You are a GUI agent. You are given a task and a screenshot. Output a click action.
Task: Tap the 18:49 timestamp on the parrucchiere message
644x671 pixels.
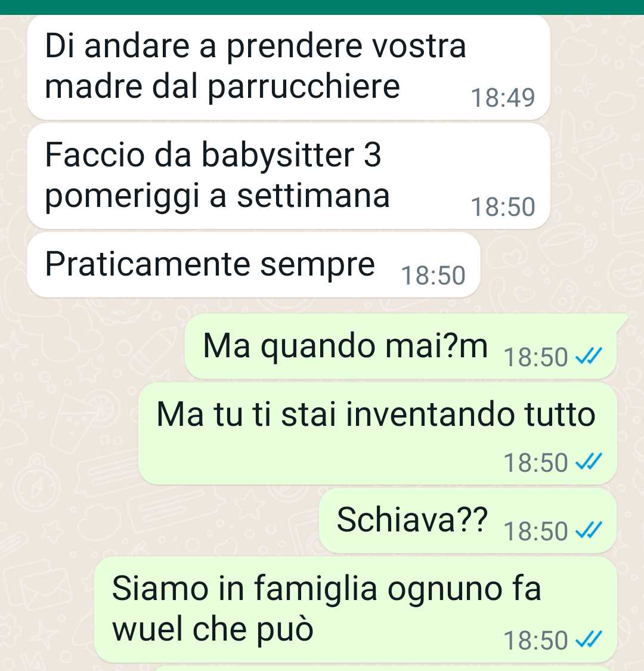(503, 98)
